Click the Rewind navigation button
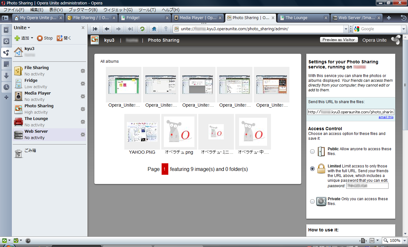The image size is (408, 247). click(x=95, y=29)
